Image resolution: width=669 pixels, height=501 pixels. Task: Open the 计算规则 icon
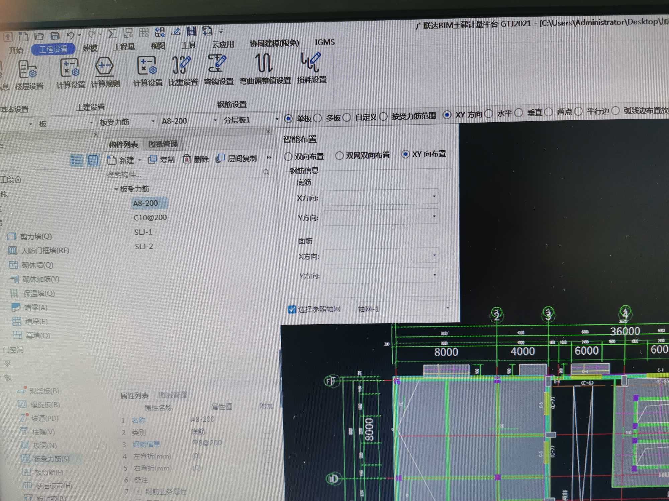coord(105,72)
